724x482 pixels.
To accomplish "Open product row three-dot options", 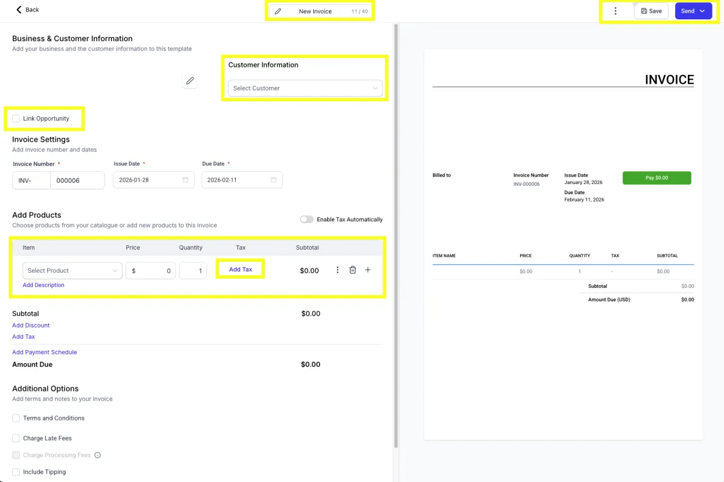I will click(337, 270).
